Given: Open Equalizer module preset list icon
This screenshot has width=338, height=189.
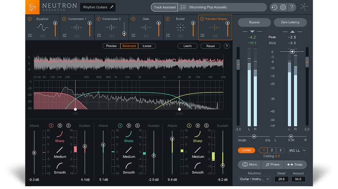Looking at the screenshot, I should [x=30, y=35].
